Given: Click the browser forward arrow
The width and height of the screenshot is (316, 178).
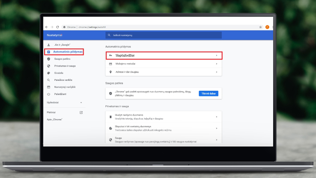Looking at the screenshot, I should [x=52, y=27].
